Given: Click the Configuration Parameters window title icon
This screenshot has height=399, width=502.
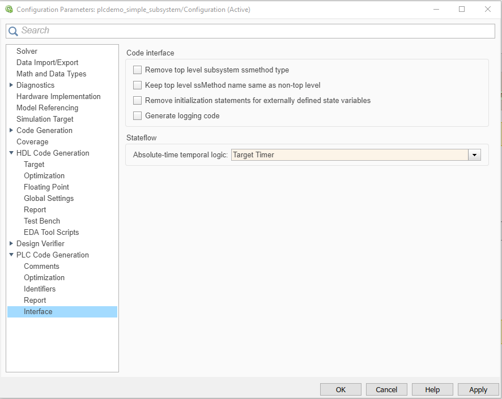Looking at the screenshot, I should point(9,9).
